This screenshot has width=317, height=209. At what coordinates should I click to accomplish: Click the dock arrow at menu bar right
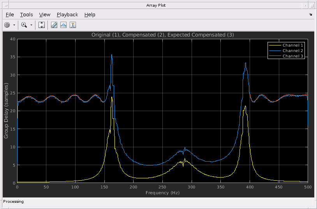click(310, 14)
